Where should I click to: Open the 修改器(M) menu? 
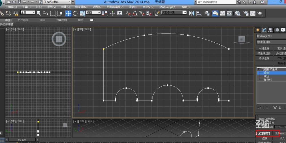pyautogui.click(x=81, y=7)
